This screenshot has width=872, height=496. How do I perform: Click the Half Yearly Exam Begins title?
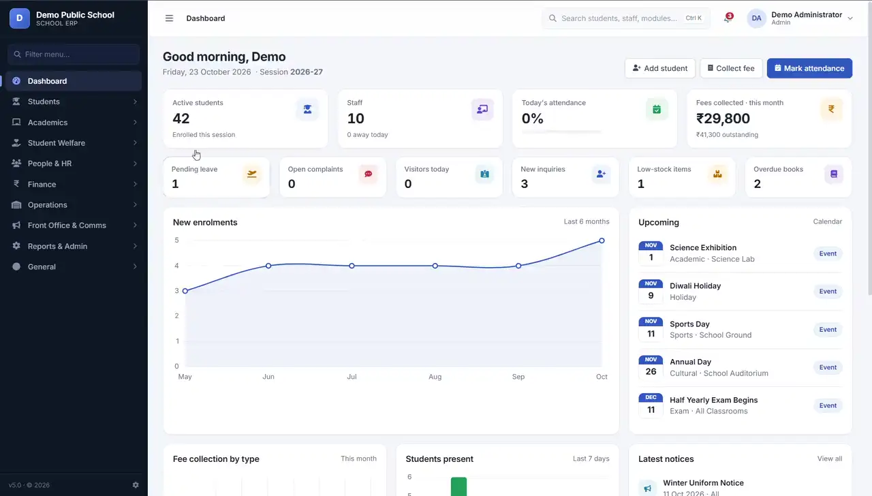(x=713, y=400)
